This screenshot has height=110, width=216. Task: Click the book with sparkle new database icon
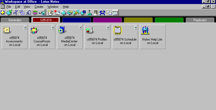point(63,13)
